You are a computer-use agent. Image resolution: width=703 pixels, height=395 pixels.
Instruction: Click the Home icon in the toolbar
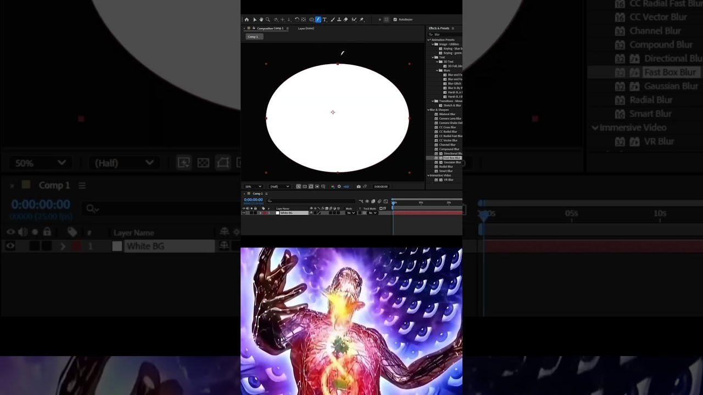tap(247, 19)
